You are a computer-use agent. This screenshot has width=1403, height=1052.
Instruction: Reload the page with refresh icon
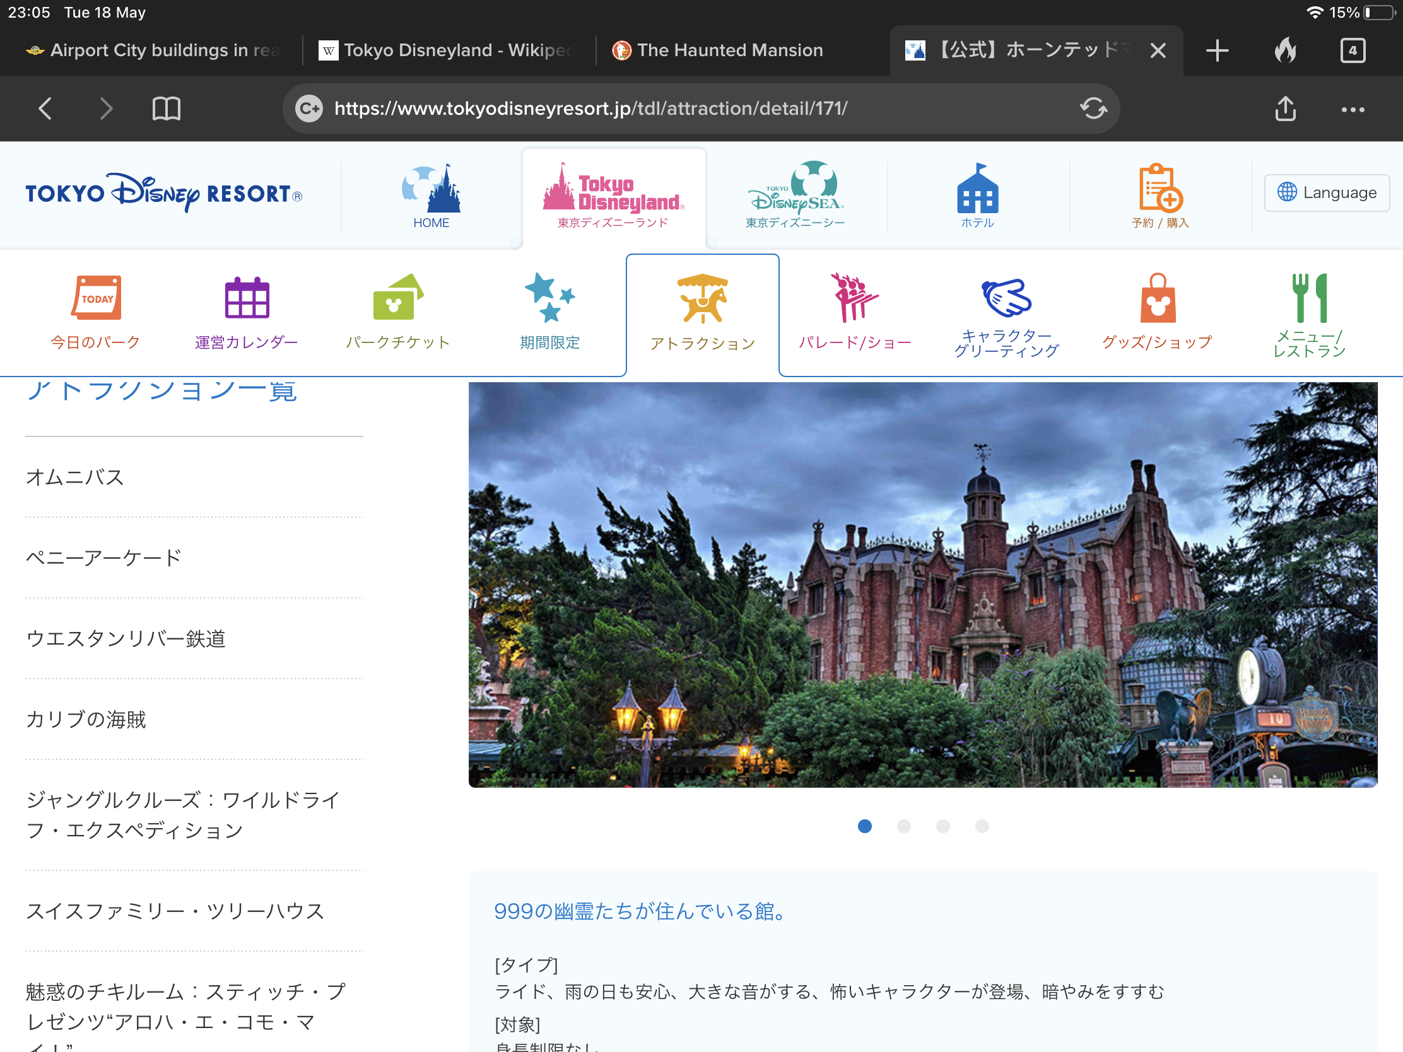1093,108
